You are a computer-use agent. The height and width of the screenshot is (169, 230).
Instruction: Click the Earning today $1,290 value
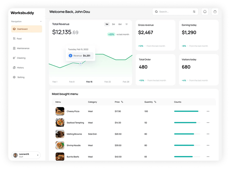(x=189, y=32)
